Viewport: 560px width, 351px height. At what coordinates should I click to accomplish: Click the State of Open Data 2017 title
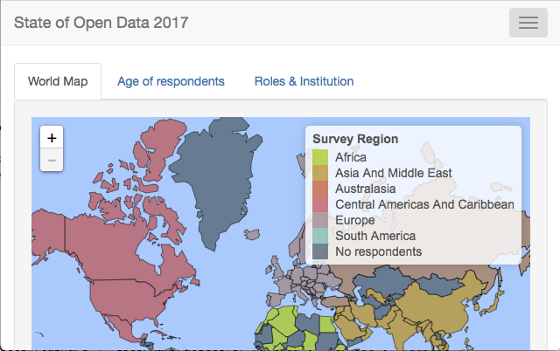coord(101,23)
